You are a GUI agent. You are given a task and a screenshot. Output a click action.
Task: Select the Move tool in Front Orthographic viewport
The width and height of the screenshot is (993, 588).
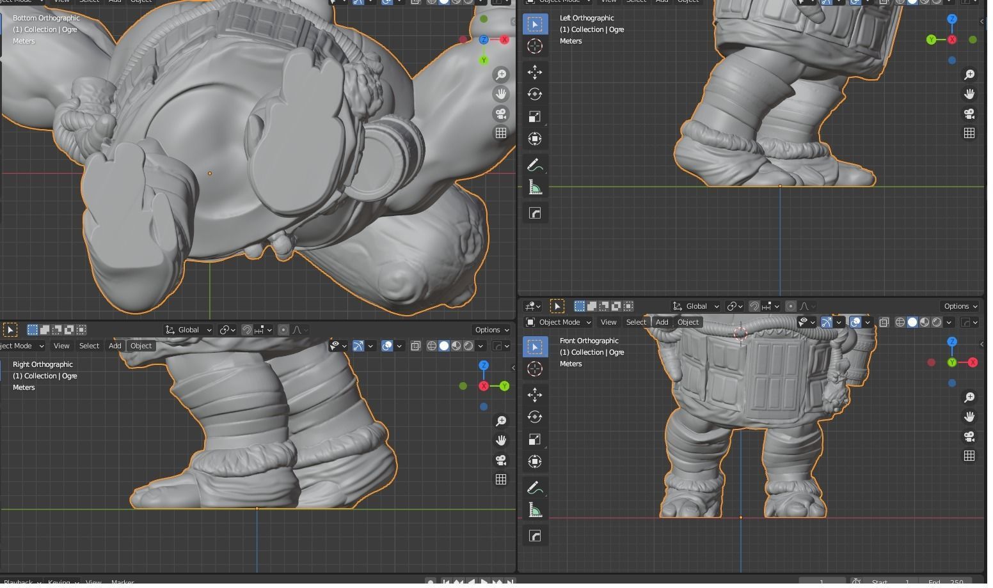pyautogui.click(x=535, y=395)
